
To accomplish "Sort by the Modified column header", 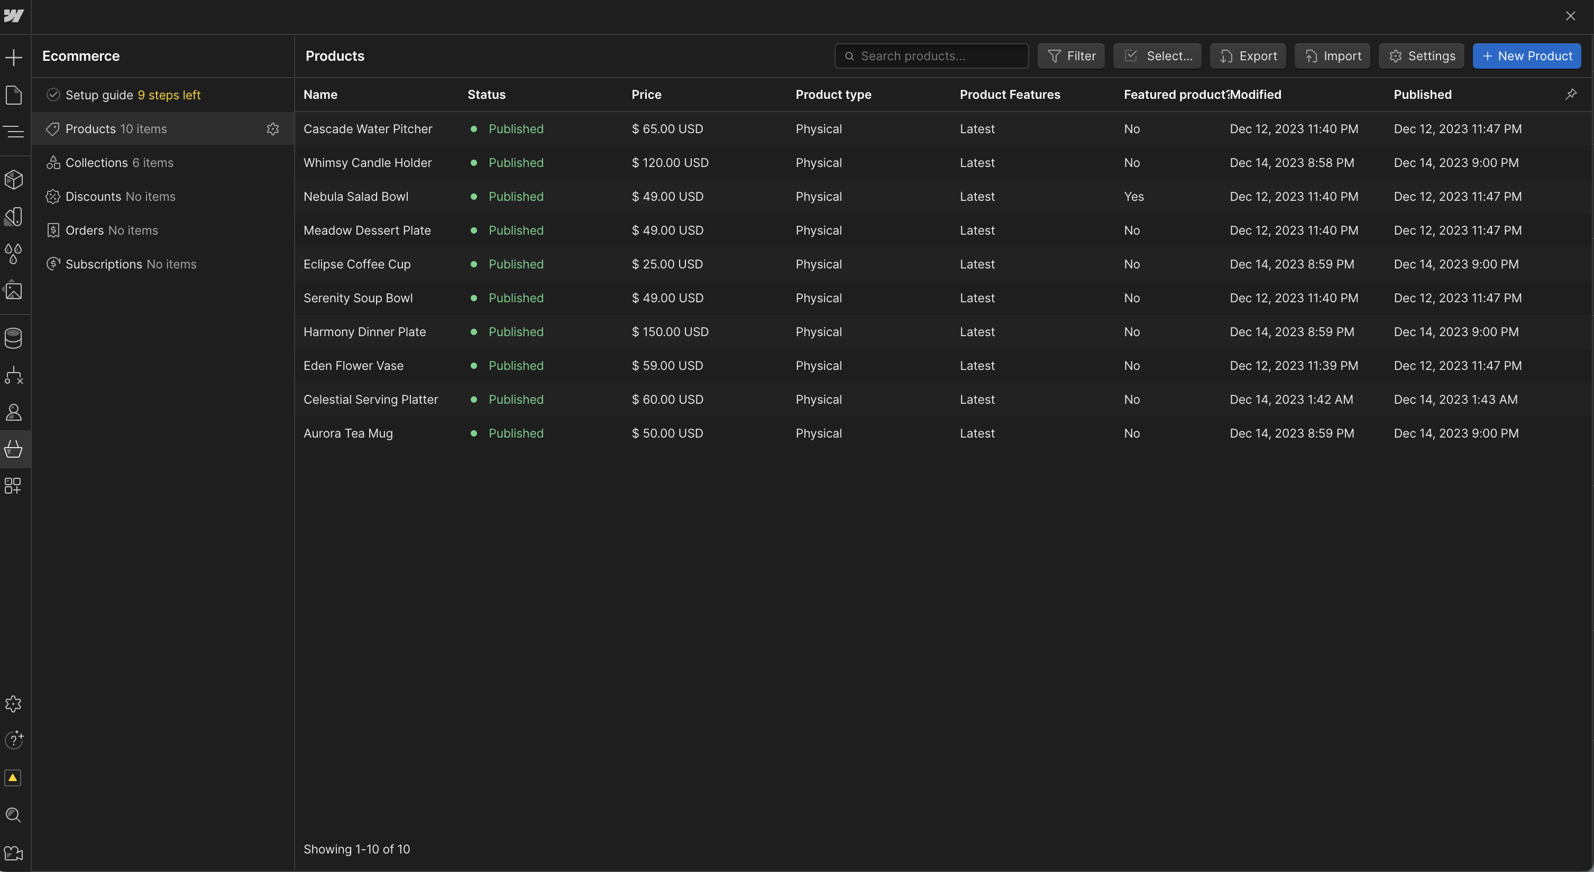I will point(1256,94).
